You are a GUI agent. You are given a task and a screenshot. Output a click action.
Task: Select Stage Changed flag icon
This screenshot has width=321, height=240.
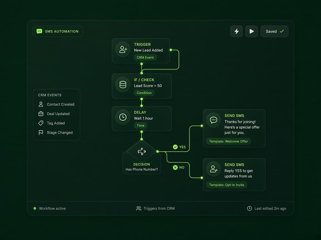click(x=41, y=132)
